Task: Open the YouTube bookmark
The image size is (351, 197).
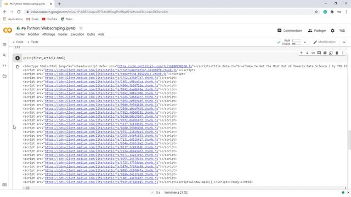Action: tap(49, 19)
